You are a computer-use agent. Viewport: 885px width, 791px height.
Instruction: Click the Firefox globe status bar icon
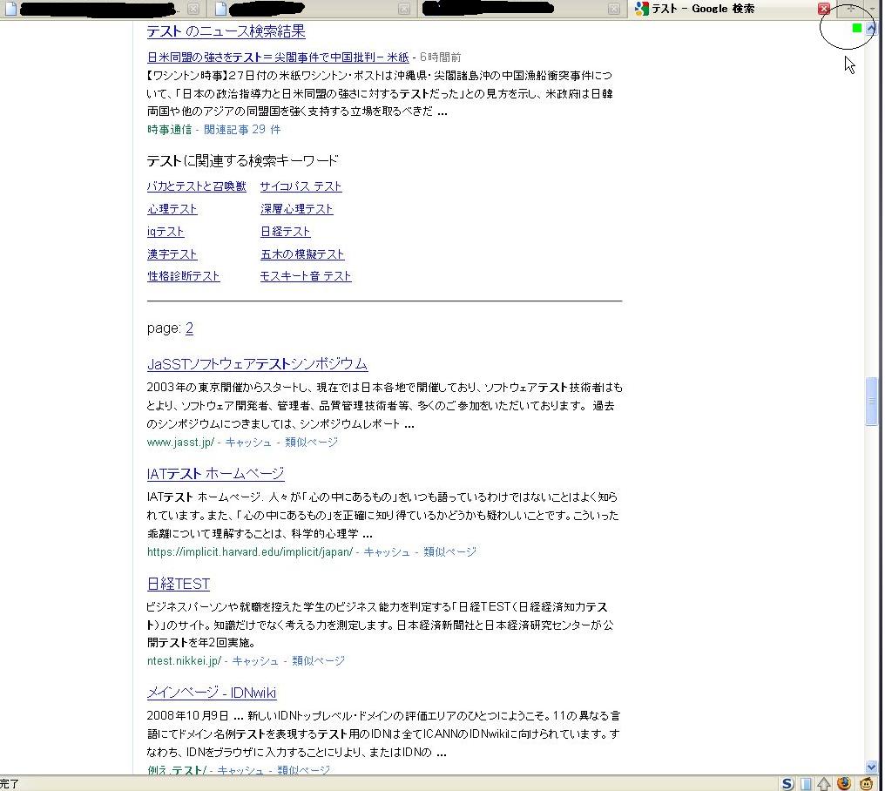tap(844, 783)
